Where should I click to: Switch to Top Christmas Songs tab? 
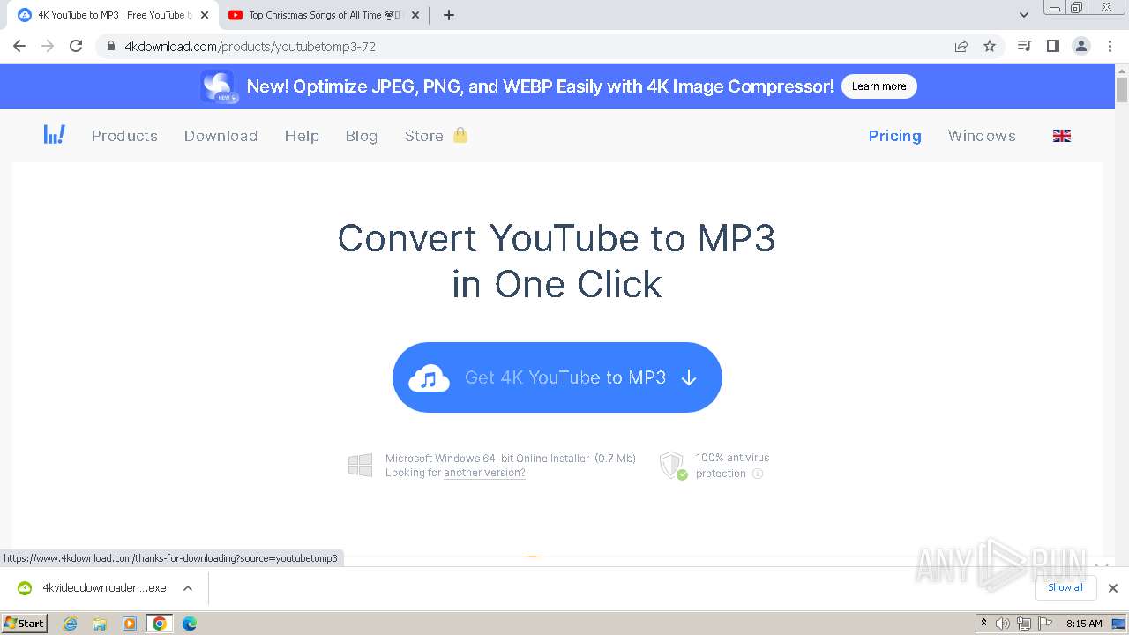[321, 15]
